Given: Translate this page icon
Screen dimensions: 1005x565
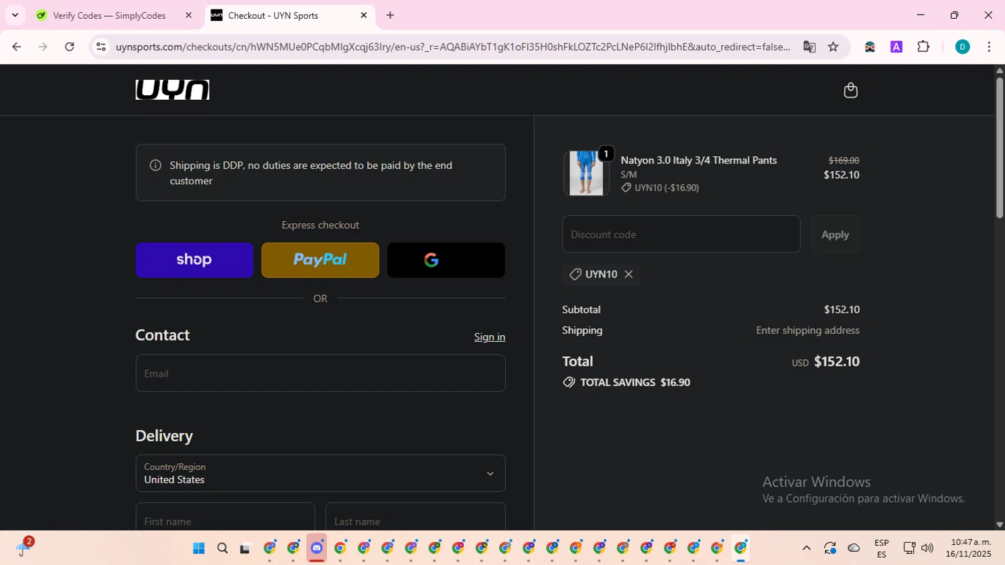Looking at the screenshot, I should click(x=809, y=47).
